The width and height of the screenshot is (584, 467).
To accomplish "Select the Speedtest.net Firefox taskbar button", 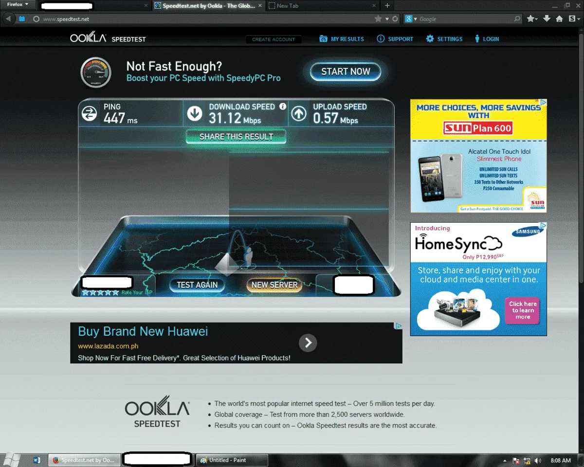I will 84,460.
